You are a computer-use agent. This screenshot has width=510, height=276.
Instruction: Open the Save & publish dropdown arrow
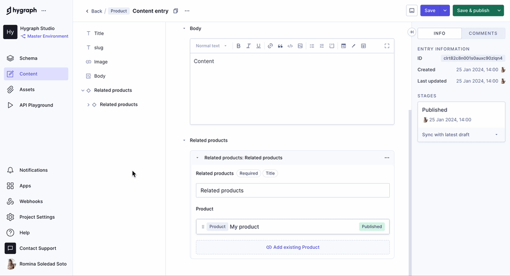499,10
